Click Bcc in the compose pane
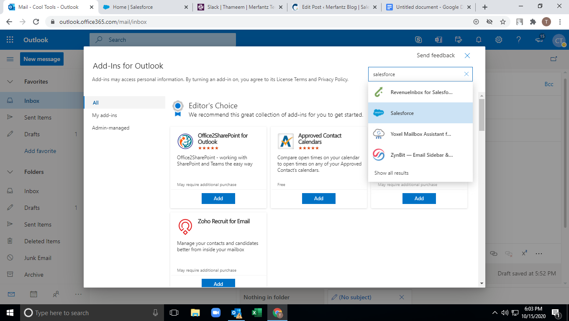Screen dimensions: 569x321 pyautogui.click(x=549, y=84)
